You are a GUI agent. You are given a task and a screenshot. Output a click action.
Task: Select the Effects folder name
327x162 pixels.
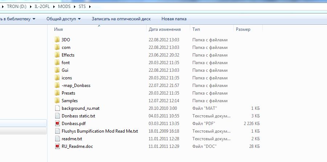(68, 55)
